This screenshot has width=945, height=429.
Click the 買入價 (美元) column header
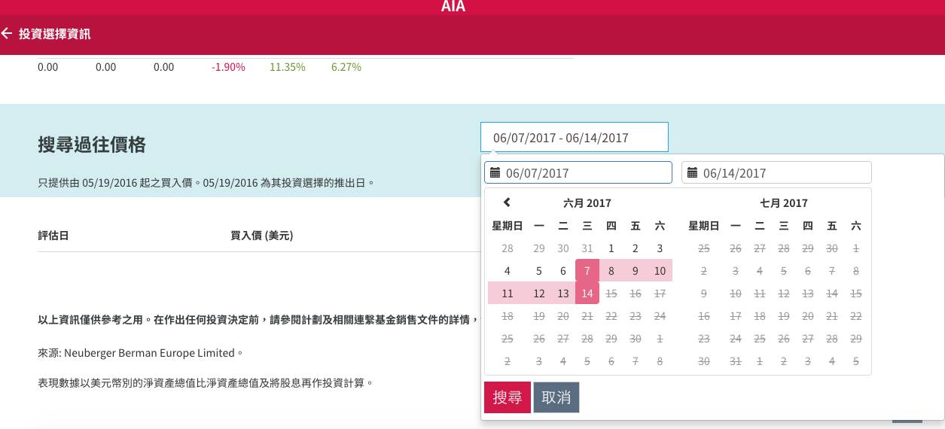pyautogui.click(x=261, y=236)
